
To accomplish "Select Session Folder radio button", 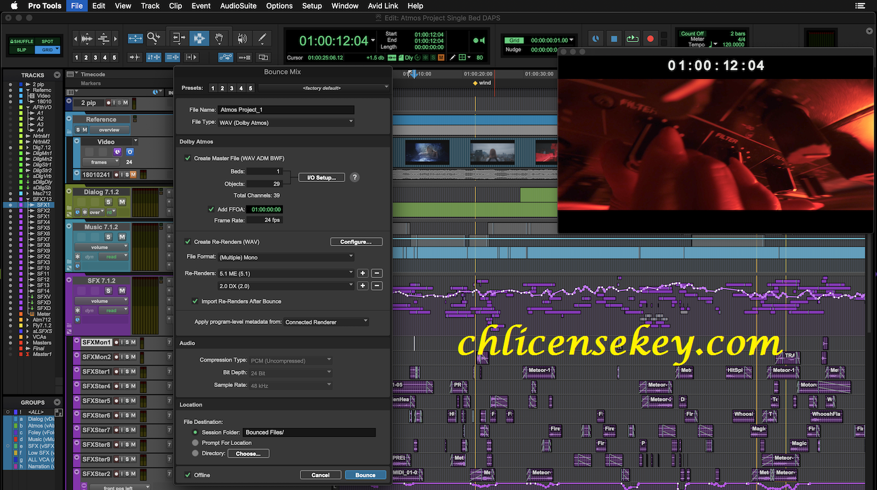I will click(195, 432).
